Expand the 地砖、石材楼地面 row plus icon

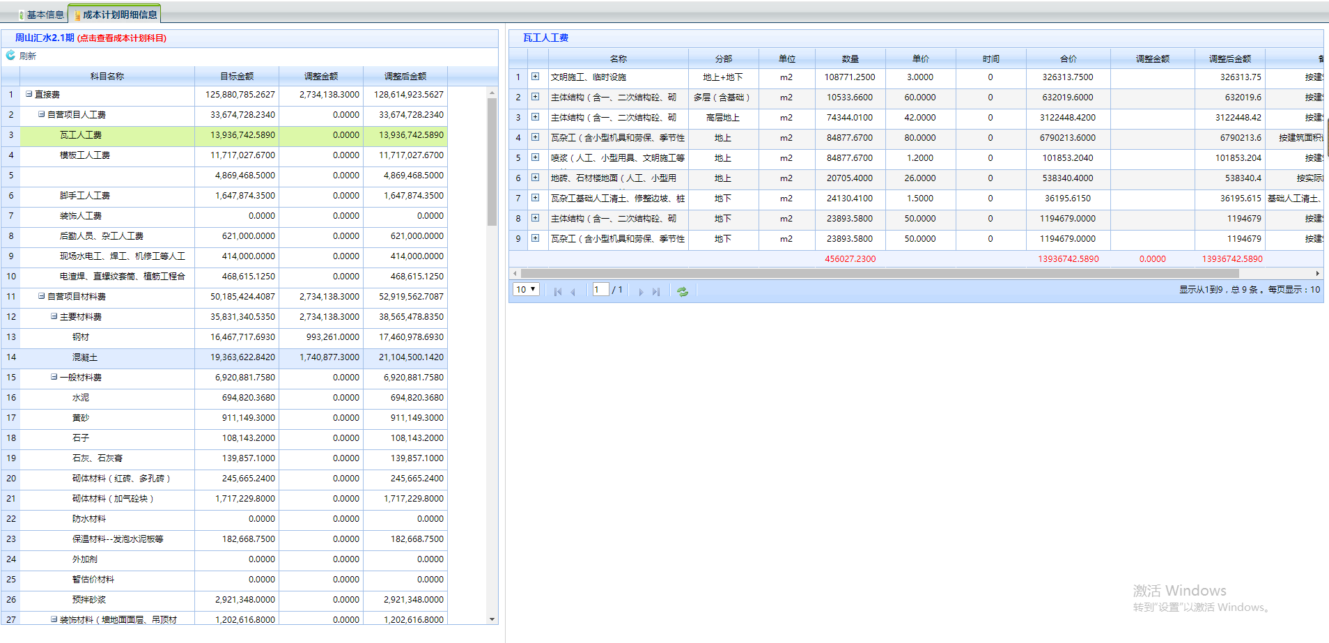point(535,178)
